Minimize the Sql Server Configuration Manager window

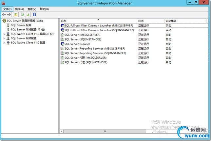(190, 2)
